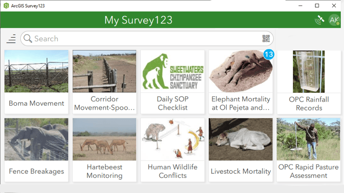344x193 pixels.
Task: Select the Daily SOP Checklist survey
Action: [173, 83]
